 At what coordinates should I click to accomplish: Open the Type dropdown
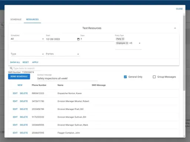[x=27, y=54]
